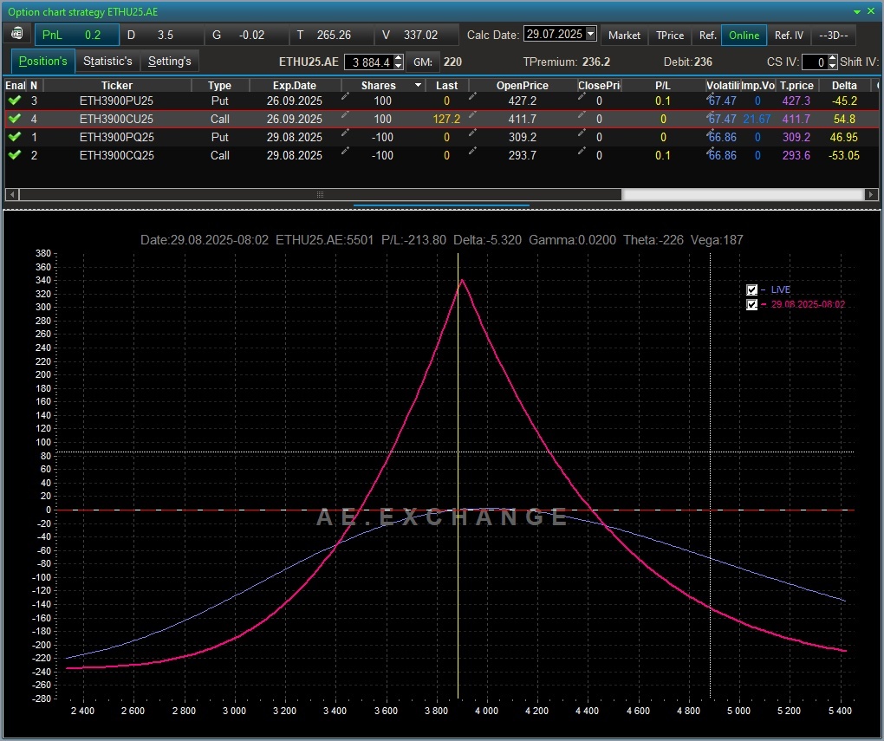
Task: Select the ETH3900CQ25 ticker cell
Action: (x=117, y=155)
